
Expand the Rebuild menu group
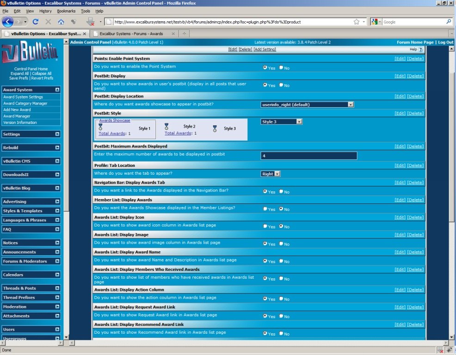(x=57, y=147)
